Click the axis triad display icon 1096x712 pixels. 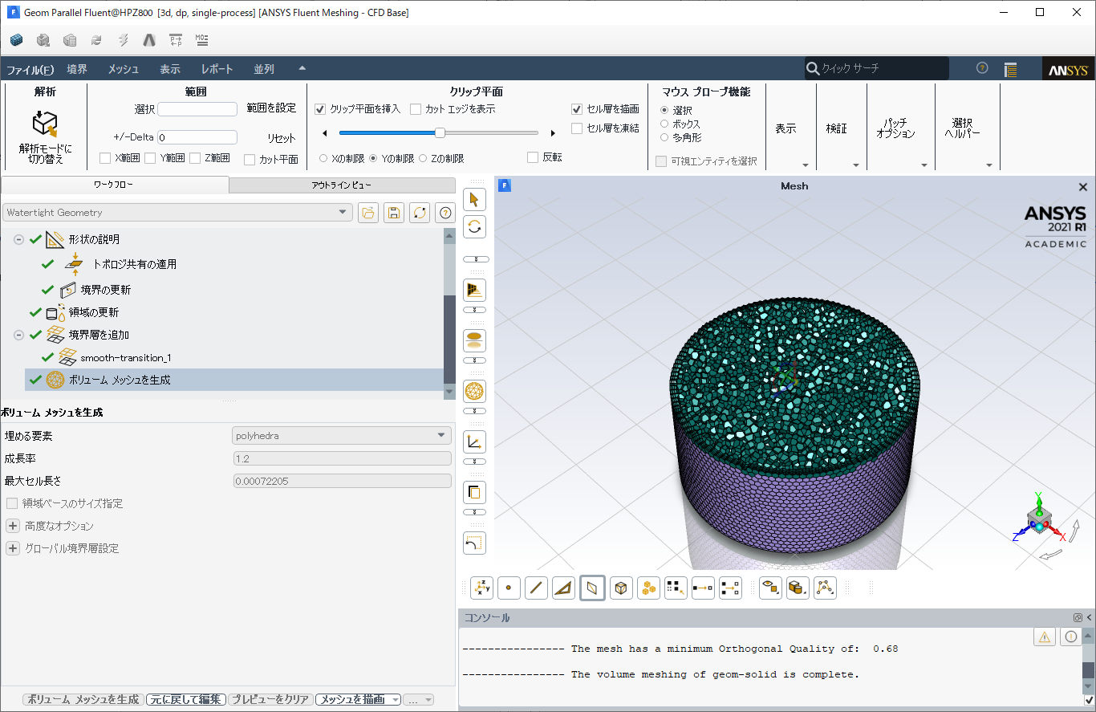click(475, 441)
